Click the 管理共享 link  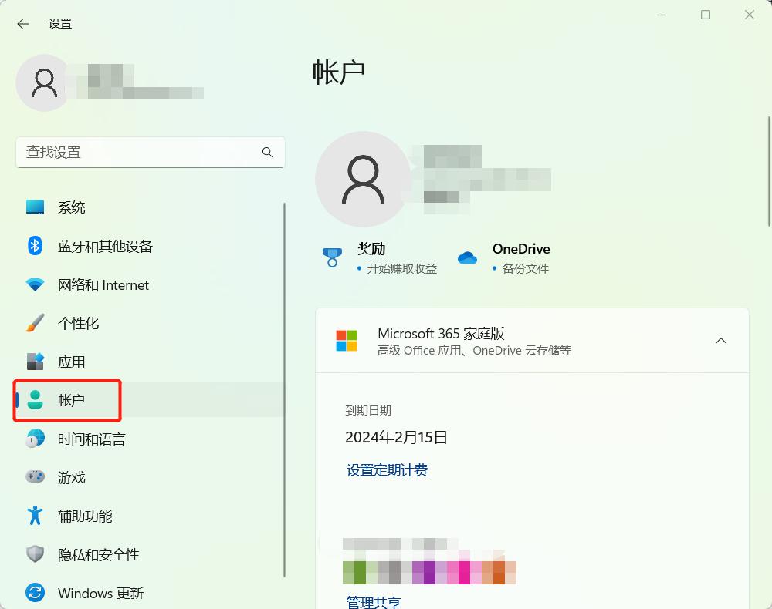372,604
